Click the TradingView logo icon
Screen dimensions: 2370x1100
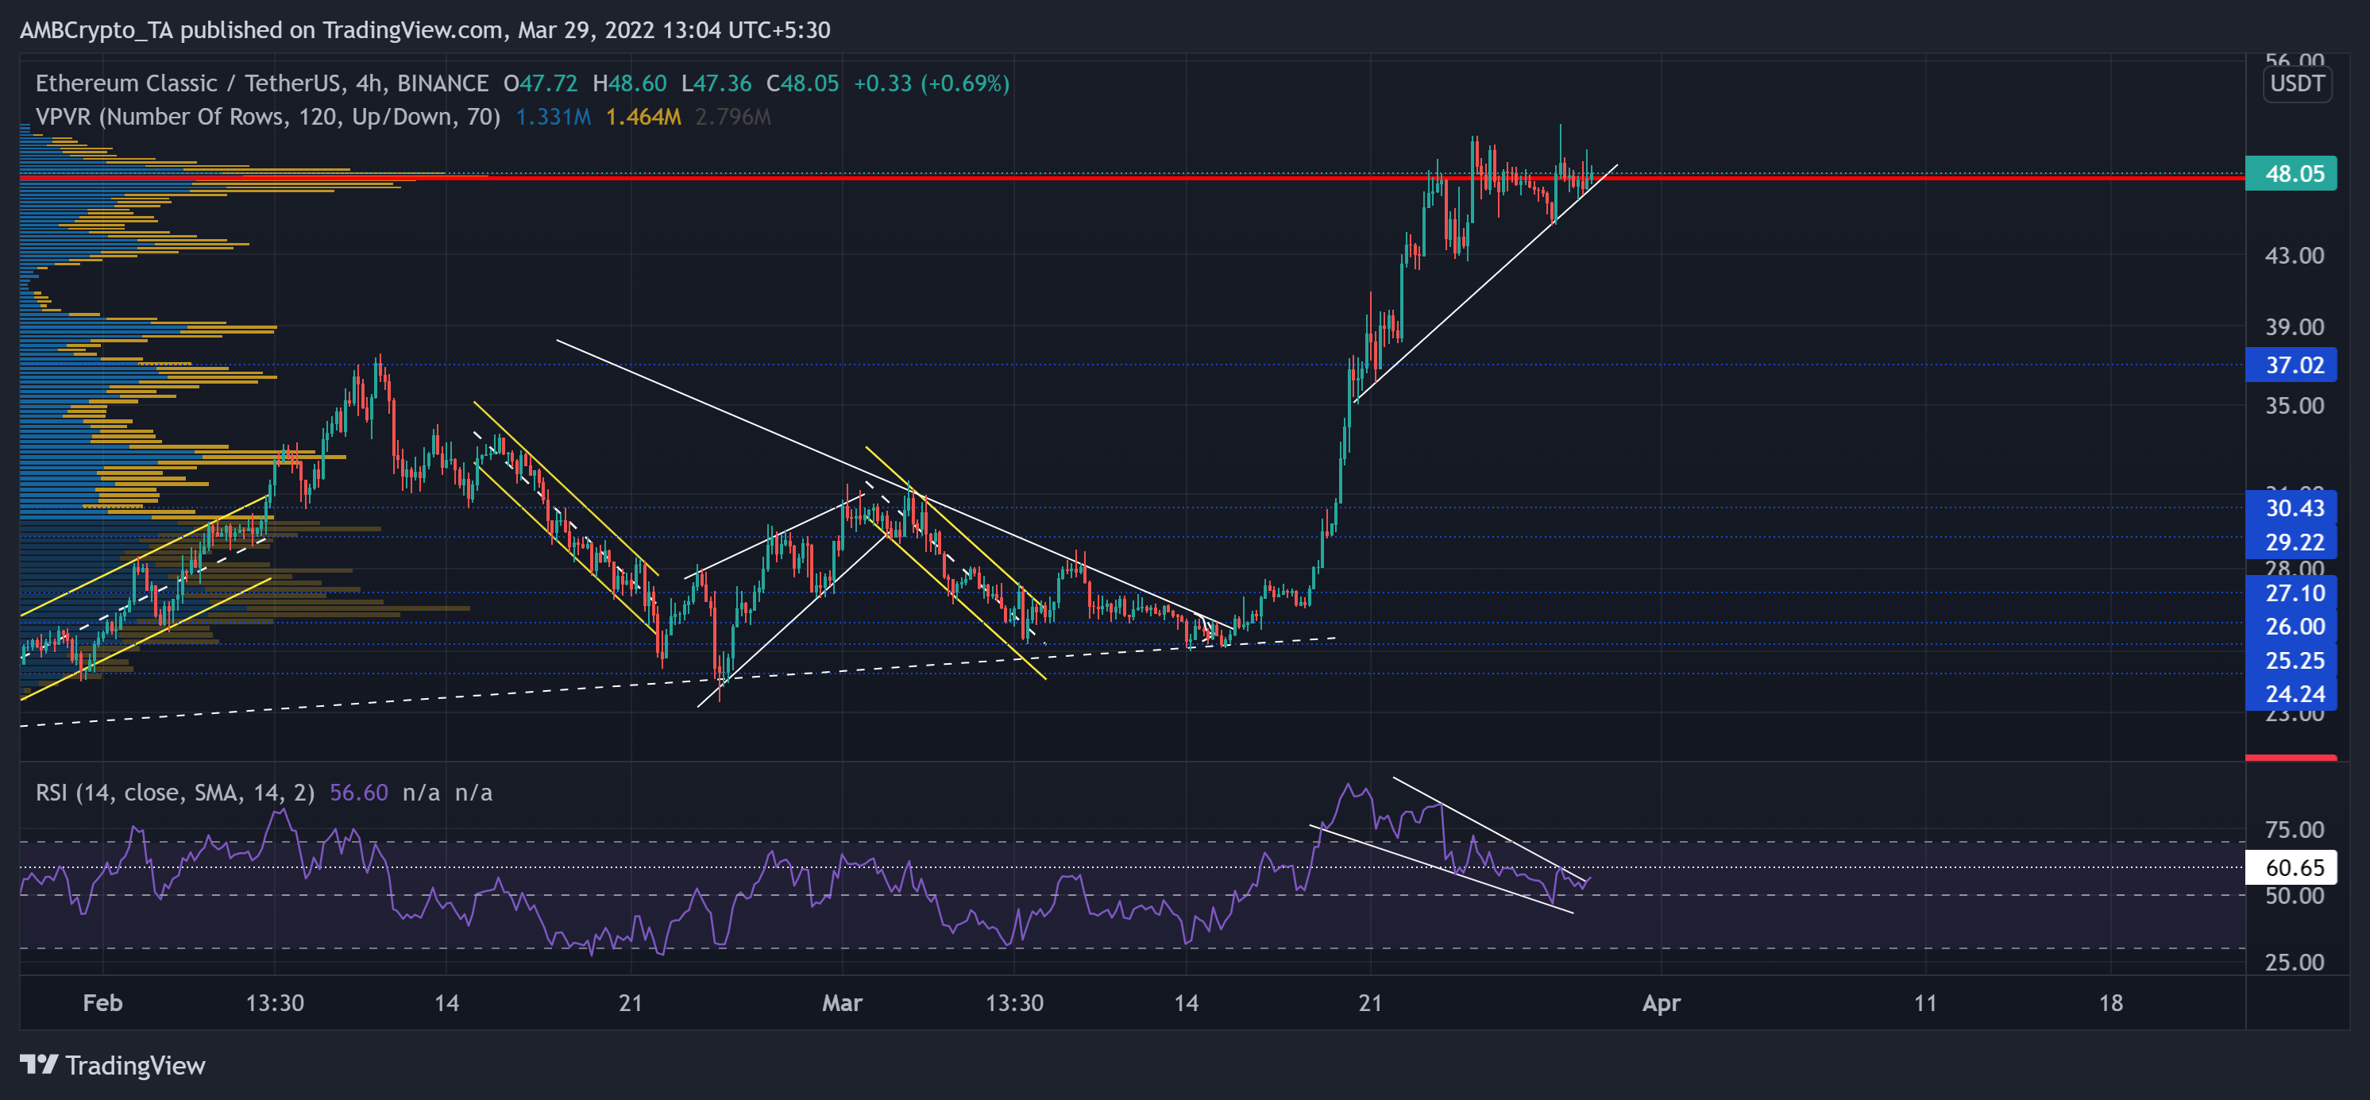39,1065
